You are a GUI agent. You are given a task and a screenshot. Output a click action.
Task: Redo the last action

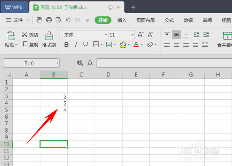point(77,20)
